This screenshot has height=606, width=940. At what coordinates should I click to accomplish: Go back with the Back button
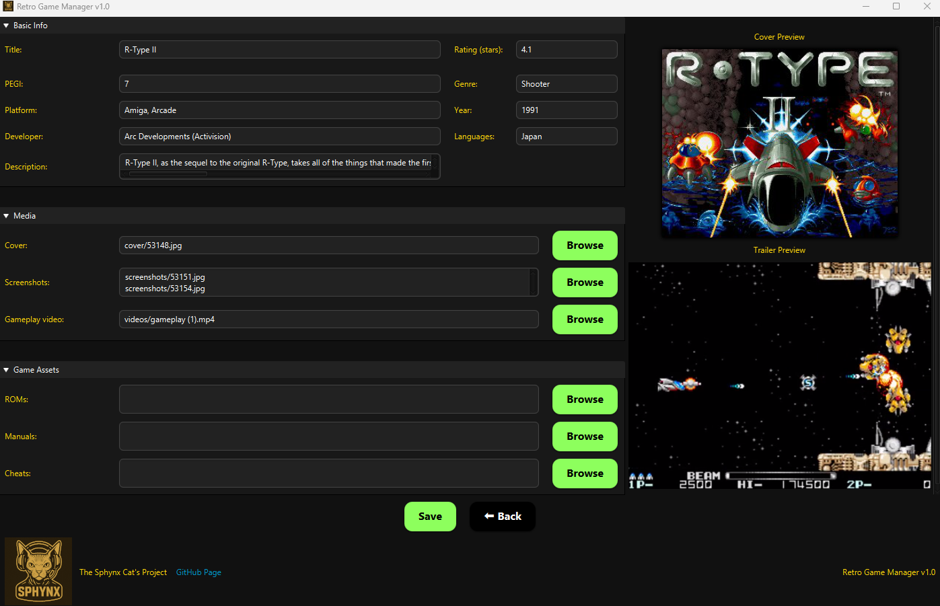[502, 517]
